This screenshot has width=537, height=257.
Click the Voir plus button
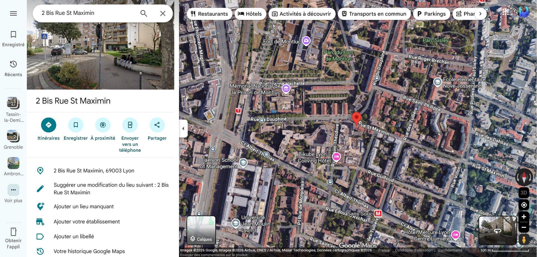coord(13,193)
